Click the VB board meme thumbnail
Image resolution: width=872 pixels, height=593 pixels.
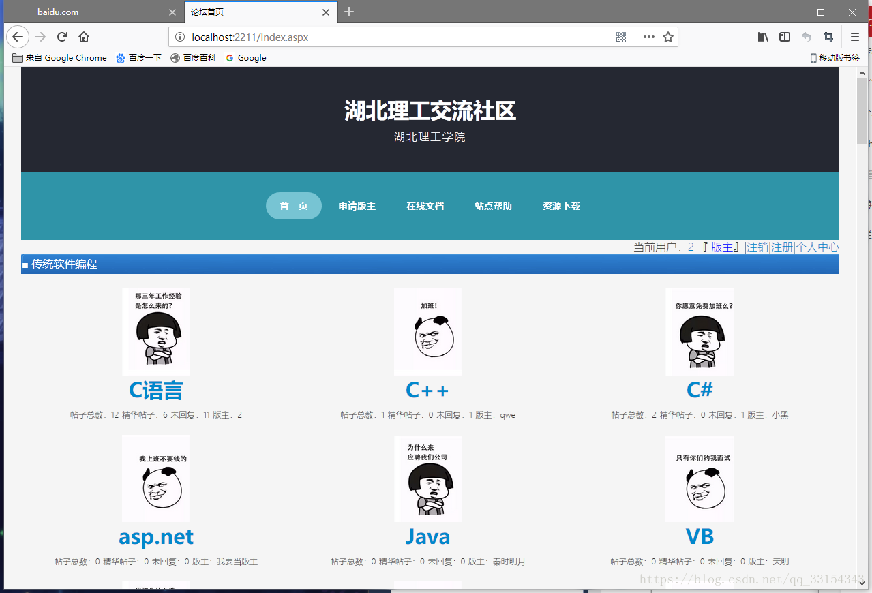point(700,478)
